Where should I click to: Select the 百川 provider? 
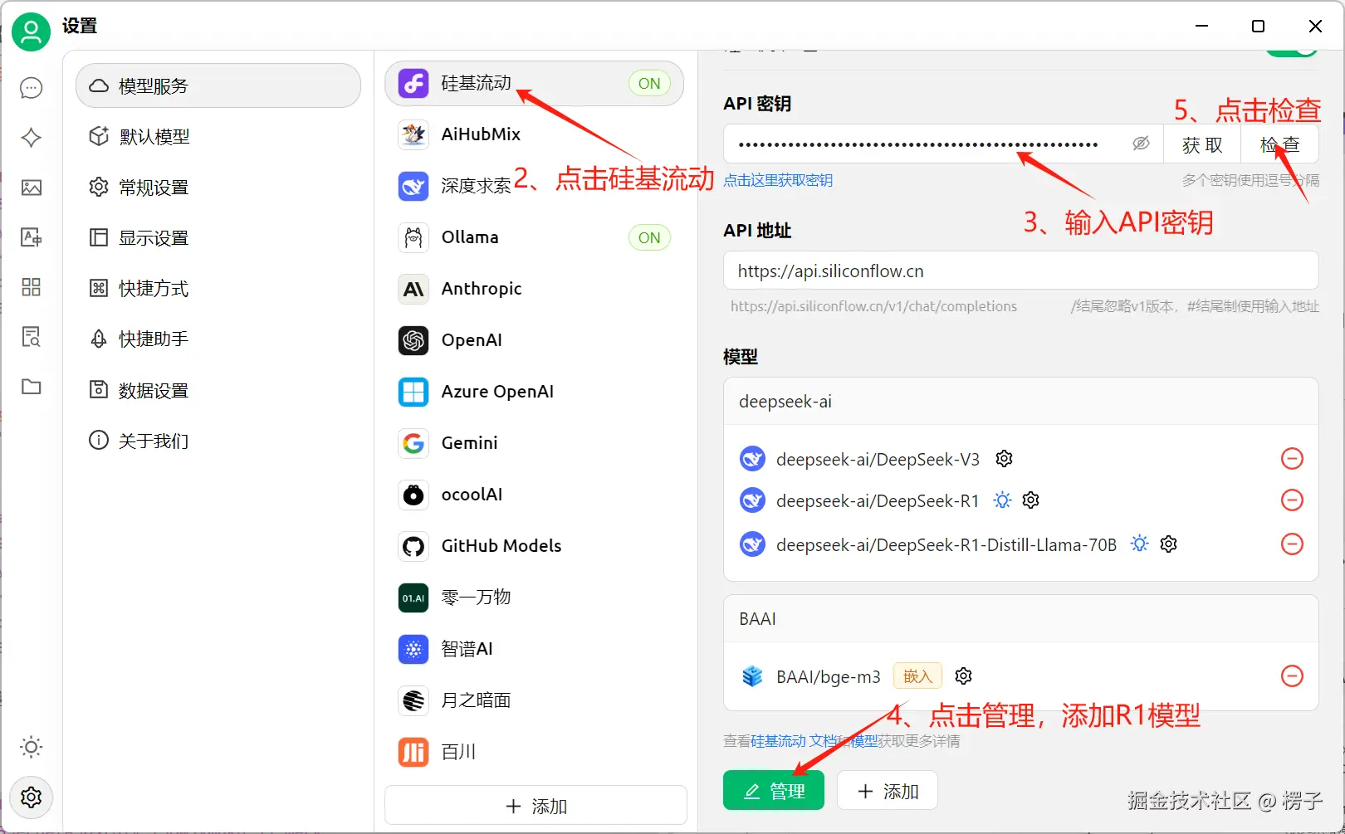pos(535,752)
